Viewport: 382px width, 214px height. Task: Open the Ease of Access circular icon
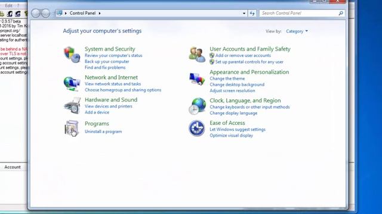tap(196, 128)
